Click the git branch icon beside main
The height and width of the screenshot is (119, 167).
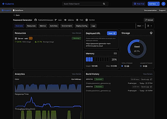(56, 20)
